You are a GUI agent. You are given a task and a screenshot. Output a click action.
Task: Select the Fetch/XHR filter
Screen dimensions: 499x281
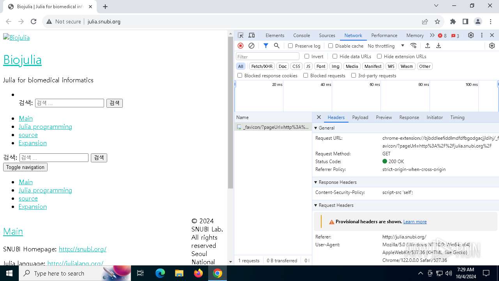262,66
